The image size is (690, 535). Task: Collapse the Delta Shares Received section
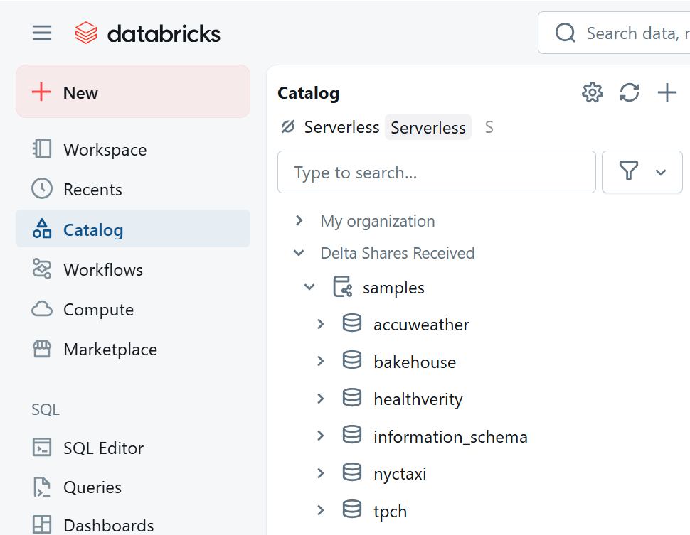click(x=298, y=252)
